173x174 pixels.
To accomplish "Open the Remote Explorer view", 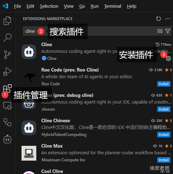I will tap(7, 106).
